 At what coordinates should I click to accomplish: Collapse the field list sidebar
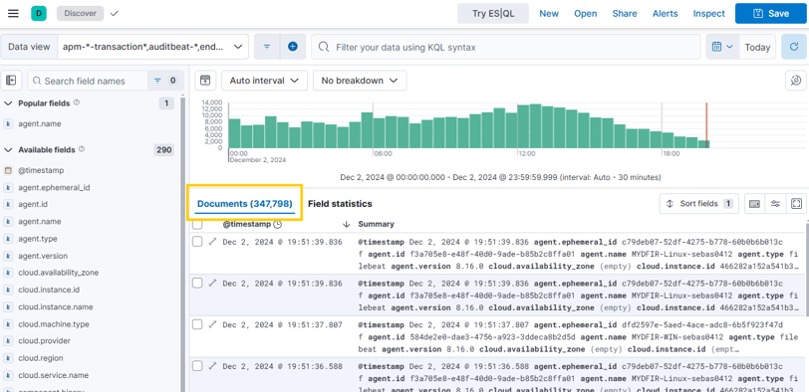pos(11,81)
